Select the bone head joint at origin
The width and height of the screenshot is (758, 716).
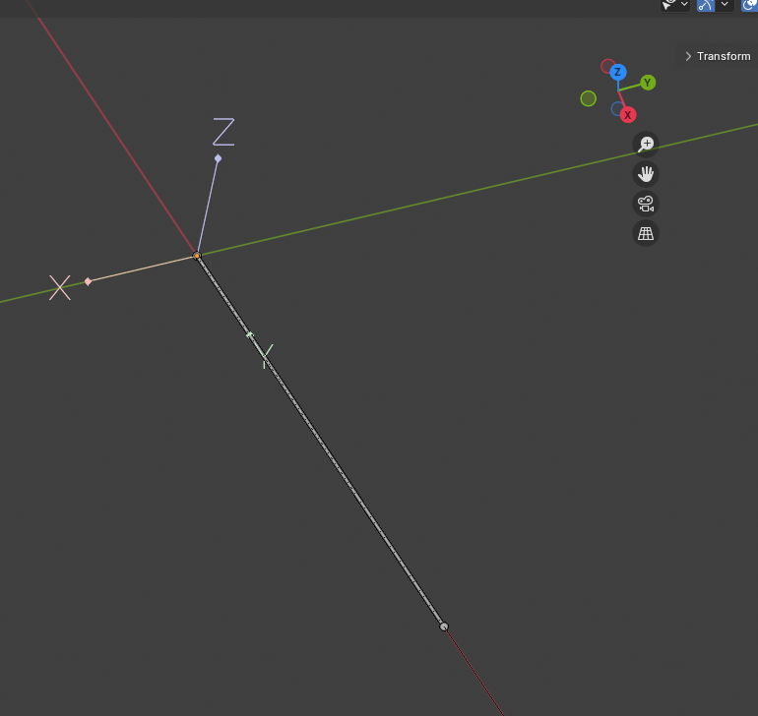click(197, 256)
